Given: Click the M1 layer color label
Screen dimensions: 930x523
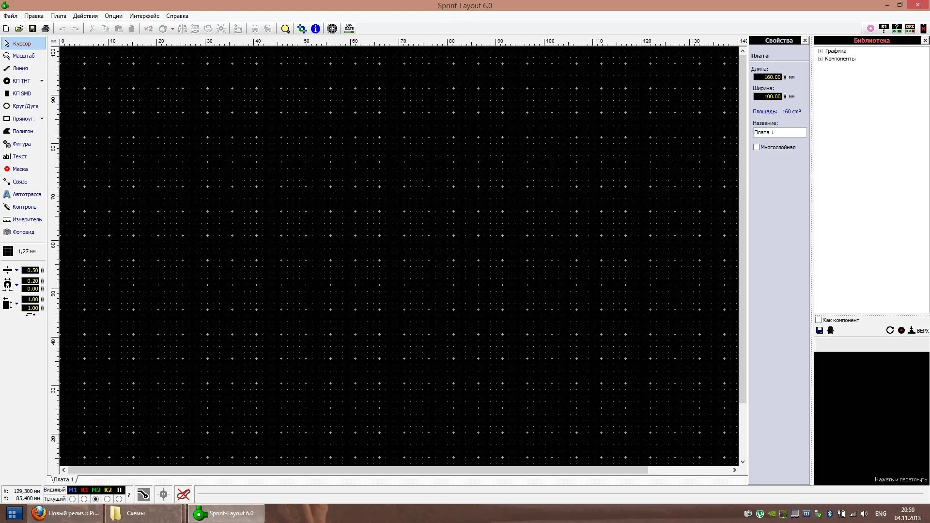Looking at the screenshot, I should (x=73, y=490).
